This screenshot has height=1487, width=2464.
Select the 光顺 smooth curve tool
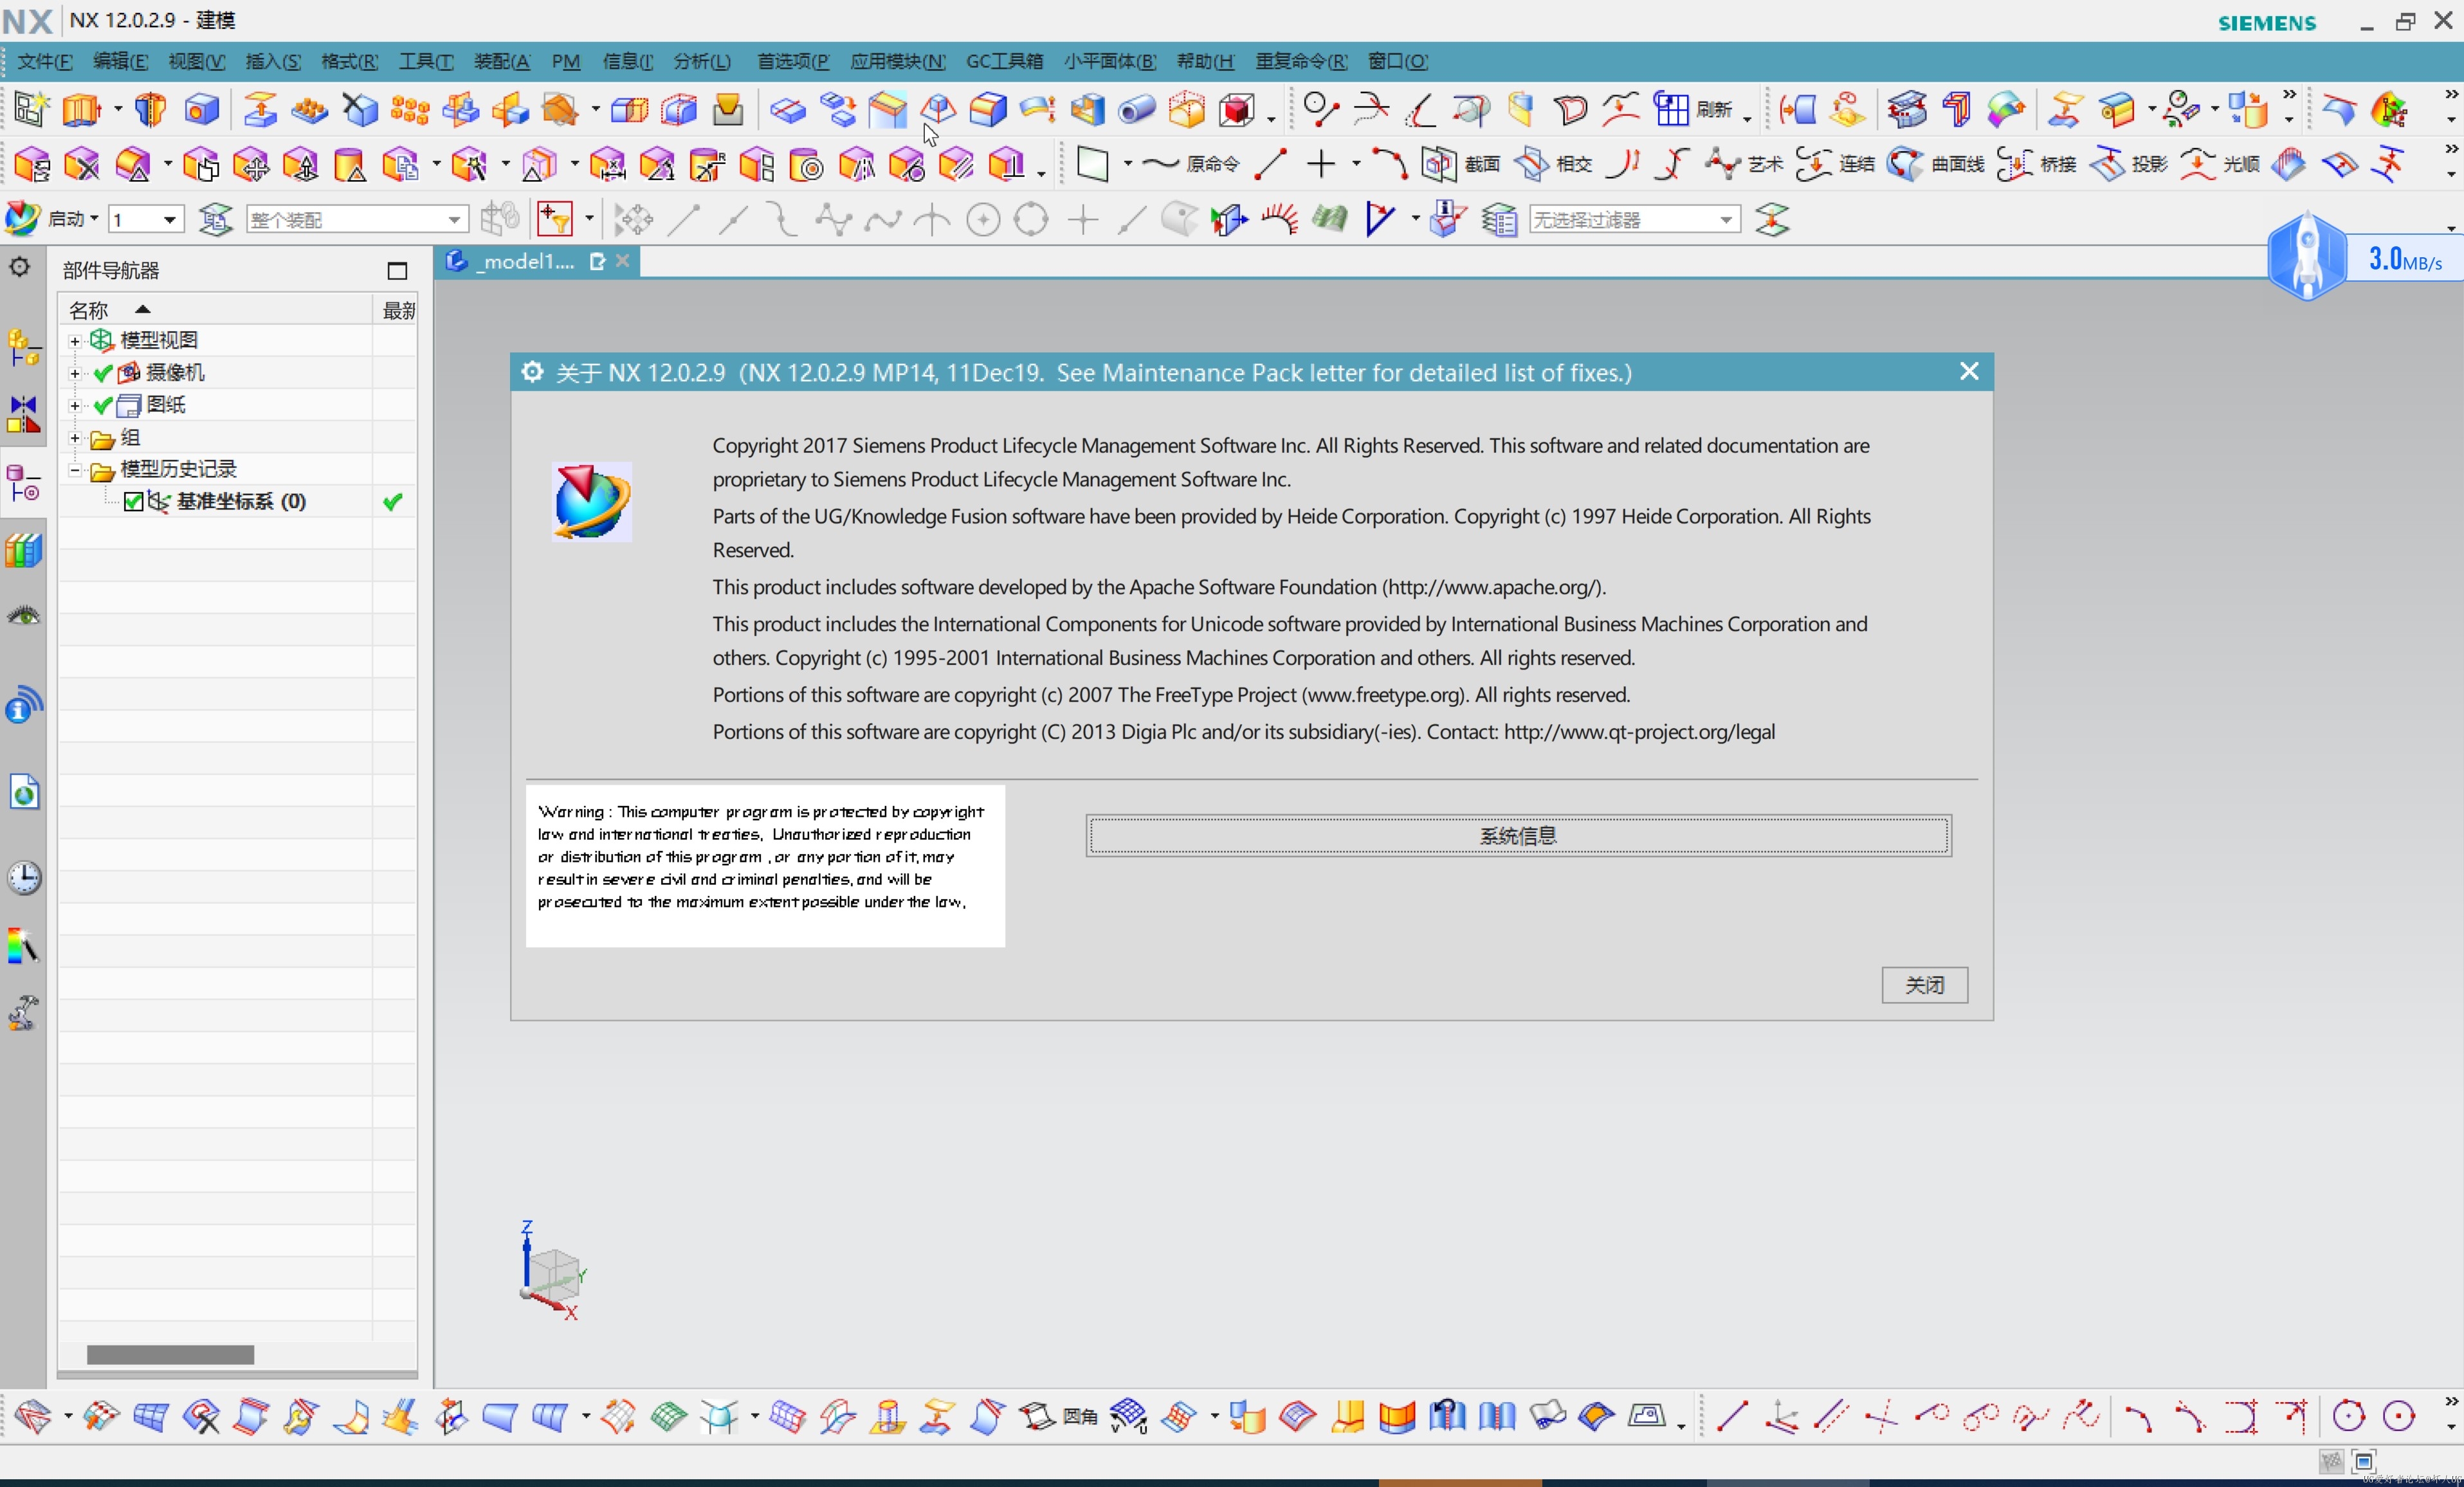pos(2220,164)
